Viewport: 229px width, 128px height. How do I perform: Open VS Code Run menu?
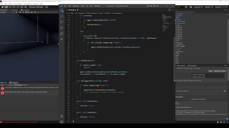click(x=91, y=6)
